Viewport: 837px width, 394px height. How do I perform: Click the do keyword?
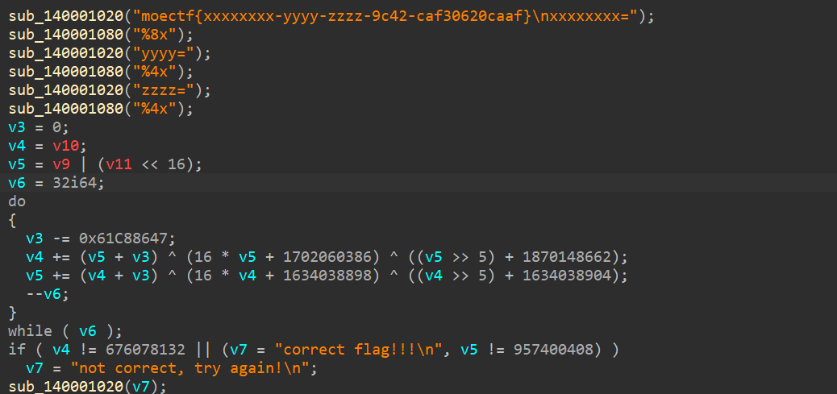pos(17,201)
